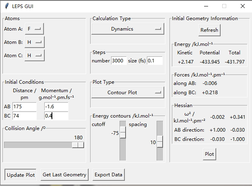Open the Atom A dropdown
The image size is (252, 186).
click(x=34, y=29)
